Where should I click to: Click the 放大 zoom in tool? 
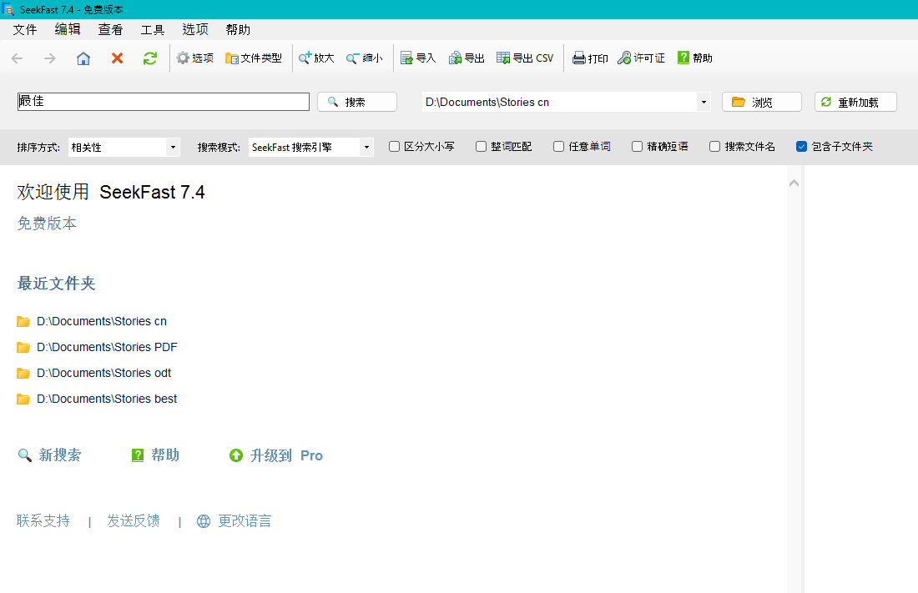tap(316, 58)
